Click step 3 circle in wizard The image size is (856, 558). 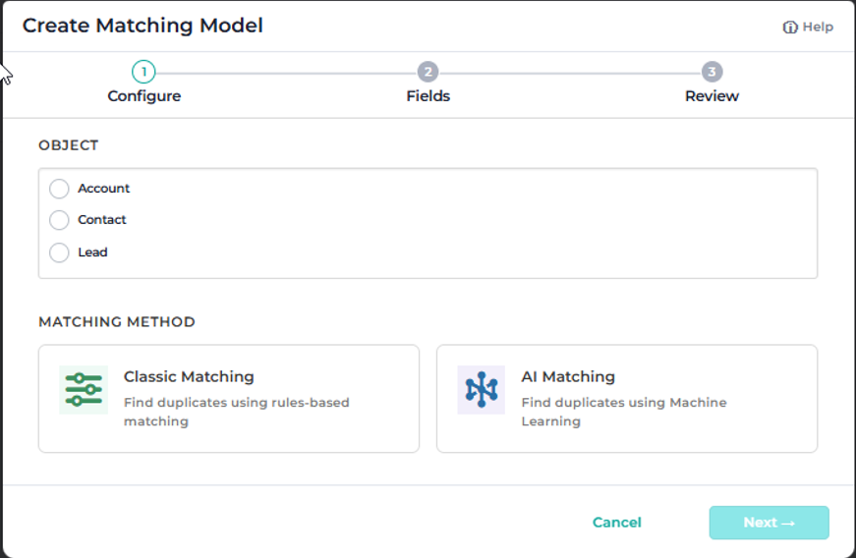tap(712, 72)
